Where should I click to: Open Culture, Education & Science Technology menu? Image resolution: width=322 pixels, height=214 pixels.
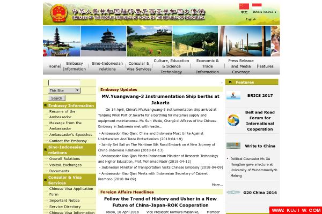pos(171,66)
